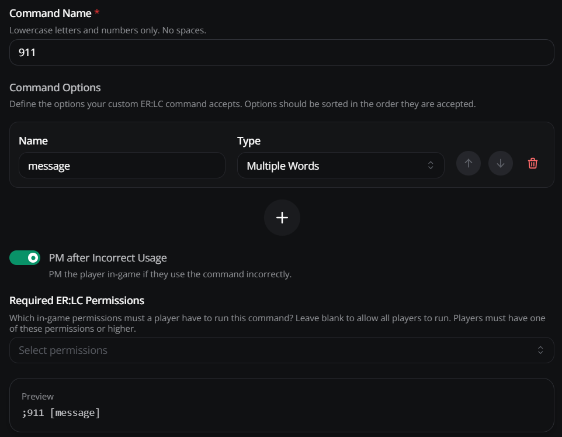The width and height of the screenshot is (562, 437).
Task: Delete the message option with trash icon
Action: (x=533, y=163)
